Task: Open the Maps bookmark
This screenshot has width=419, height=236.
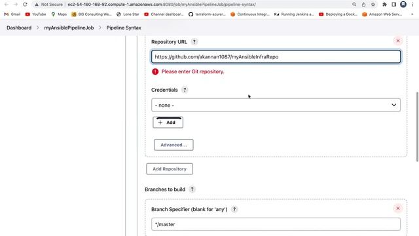Action: click(x=59, y=14)
